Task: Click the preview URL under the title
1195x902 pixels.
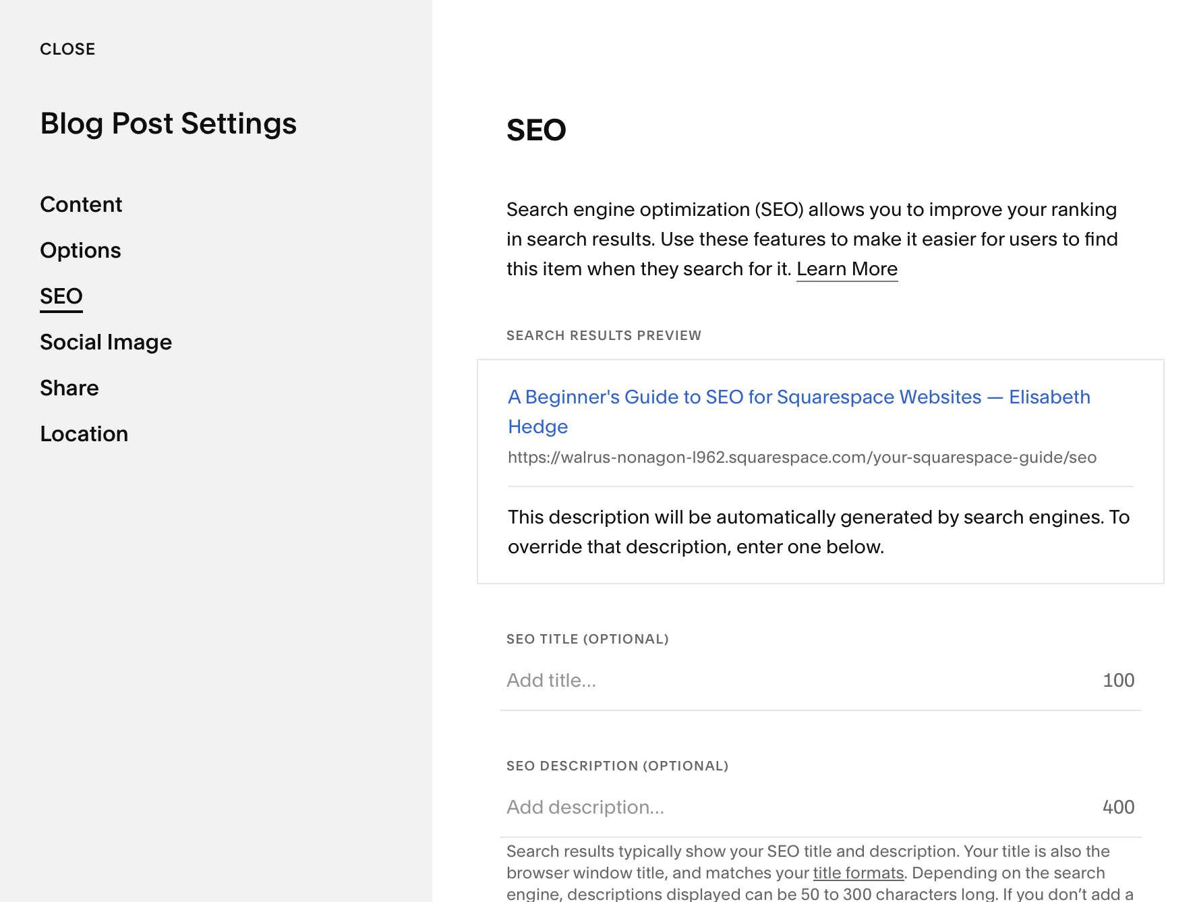Action: 802,457
